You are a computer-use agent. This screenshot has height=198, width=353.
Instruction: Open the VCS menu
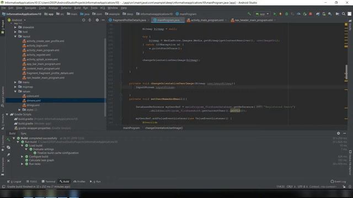[103, 8]
